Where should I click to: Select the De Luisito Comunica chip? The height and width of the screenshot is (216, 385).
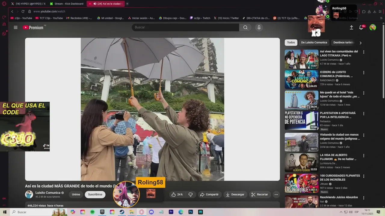[x=314, y=43]
